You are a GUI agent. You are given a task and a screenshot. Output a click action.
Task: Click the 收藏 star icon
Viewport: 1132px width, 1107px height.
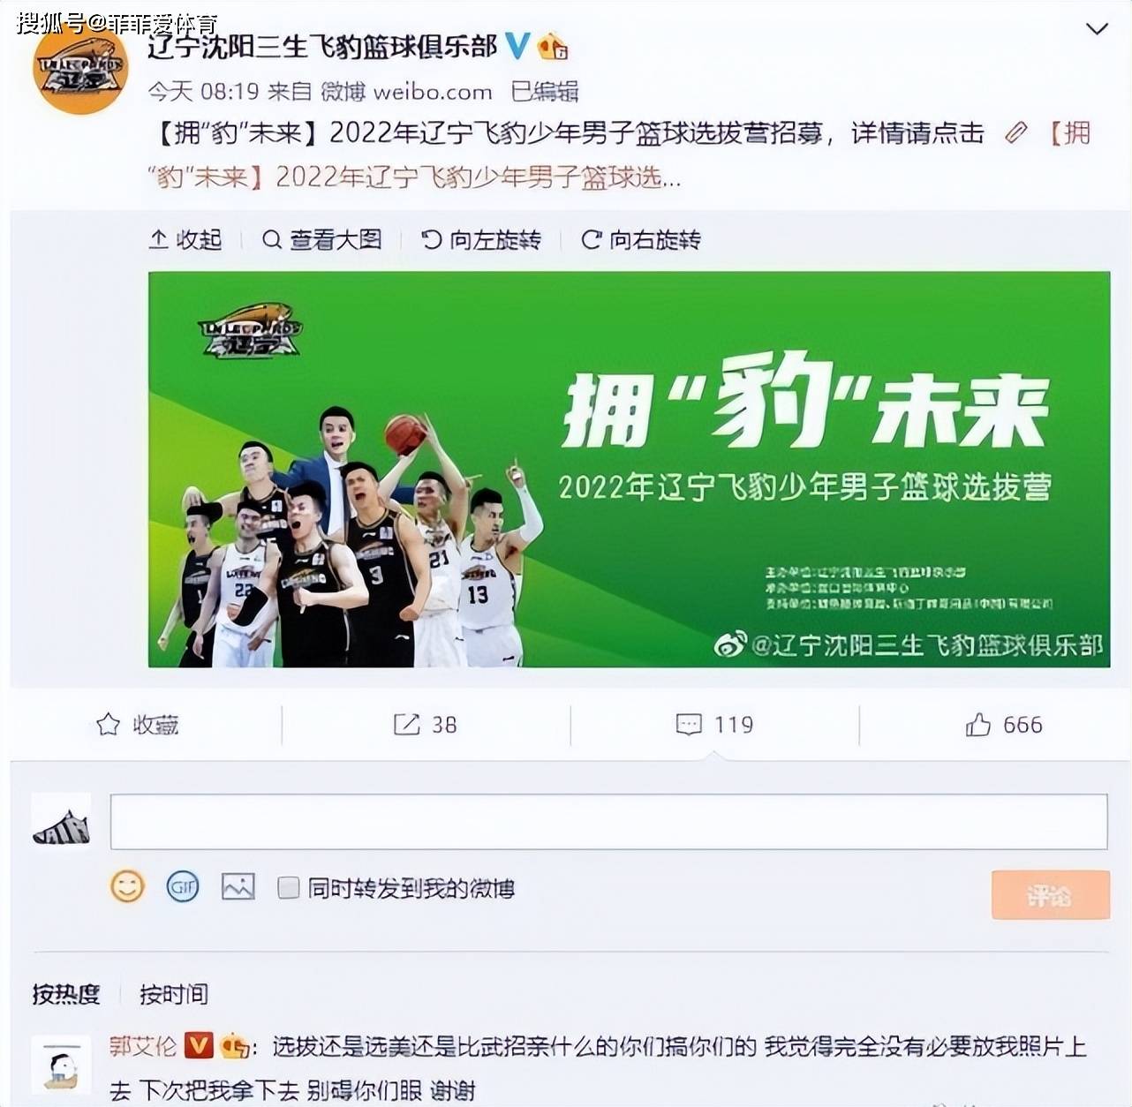[108, 725]
